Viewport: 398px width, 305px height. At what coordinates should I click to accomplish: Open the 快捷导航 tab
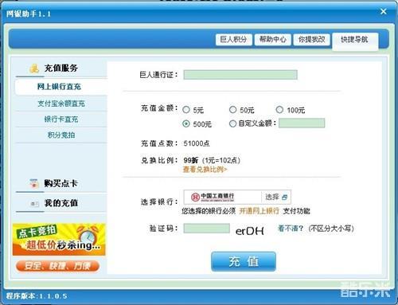pyautogui.click(x=355, y=41)
